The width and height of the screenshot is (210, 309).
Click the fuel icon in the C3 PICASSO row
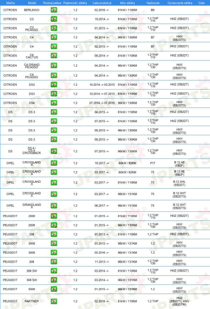tap(54, 28)
